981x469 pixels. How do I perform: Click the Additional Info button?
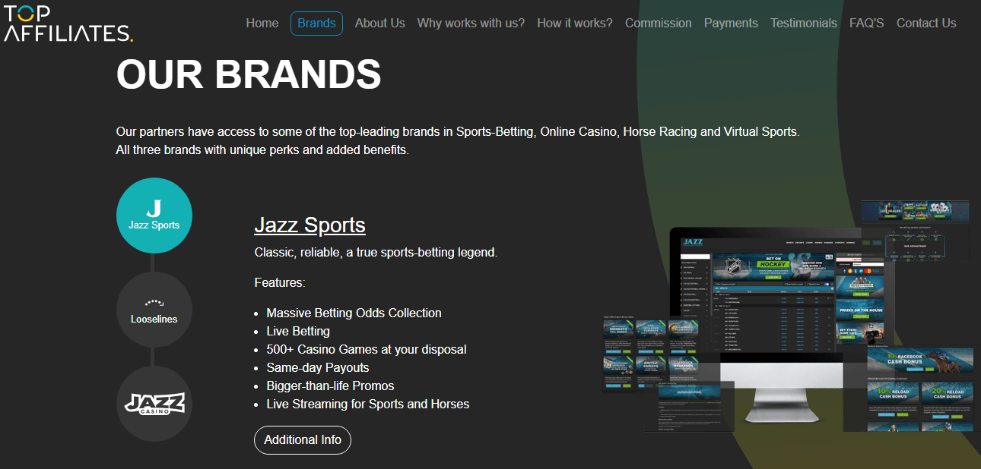[303, 440]
